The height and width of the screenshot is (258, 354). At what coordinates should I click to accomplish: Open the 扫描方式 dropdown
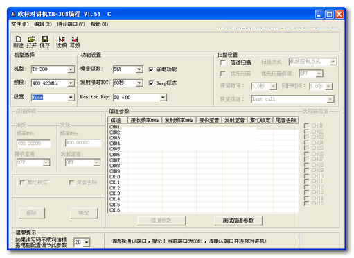click(x=333, y=62)
